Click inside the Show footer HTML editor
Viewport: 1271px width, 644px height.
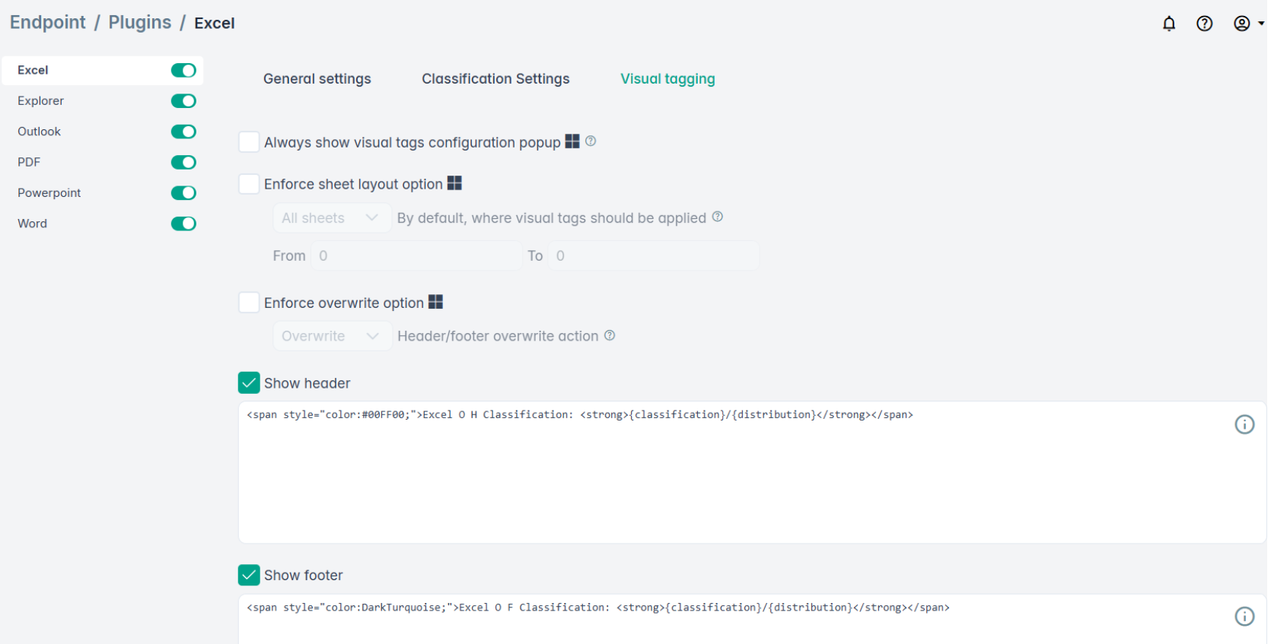[x=752, y=620]
